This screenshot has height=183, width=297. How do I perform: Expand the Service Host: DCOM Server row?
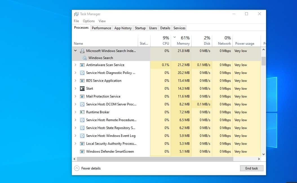point(76,104)
